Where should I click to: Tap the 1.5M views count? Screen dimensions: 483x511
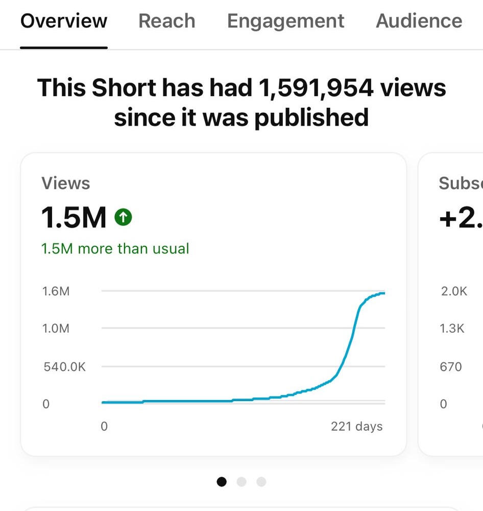[x=74, y=217]
